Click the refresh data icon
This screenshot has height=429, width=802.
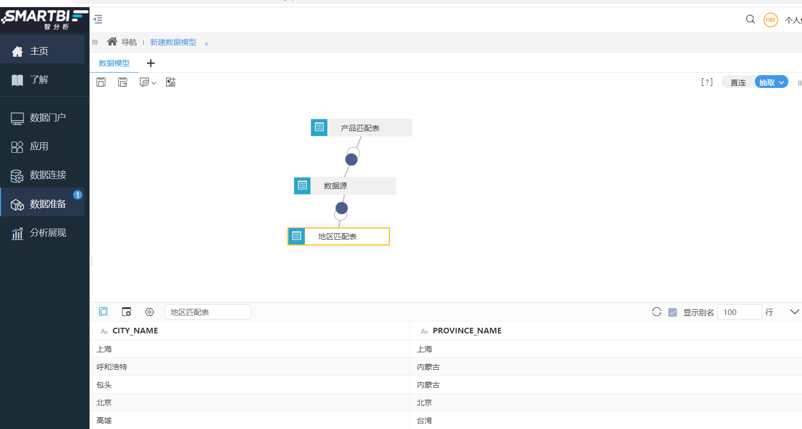point(657,312)
